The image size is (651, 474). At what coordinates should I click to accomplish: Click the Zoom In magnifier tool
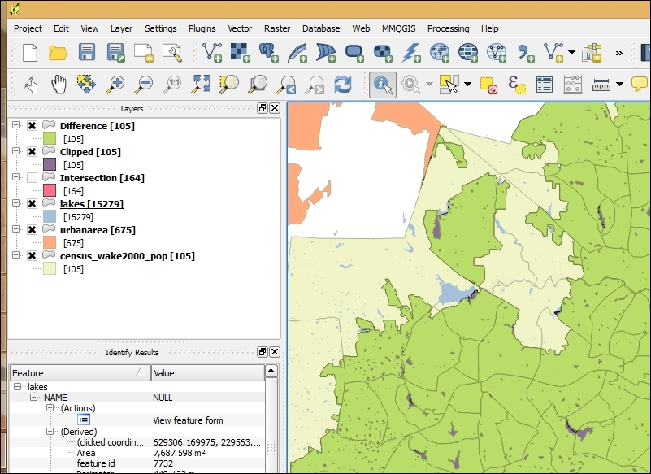coord(116,84)
